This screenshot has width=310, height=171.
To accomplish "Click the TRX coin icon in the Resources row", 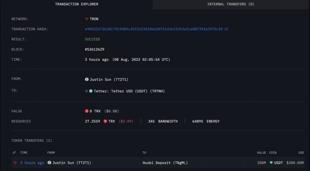I will 105,121.
